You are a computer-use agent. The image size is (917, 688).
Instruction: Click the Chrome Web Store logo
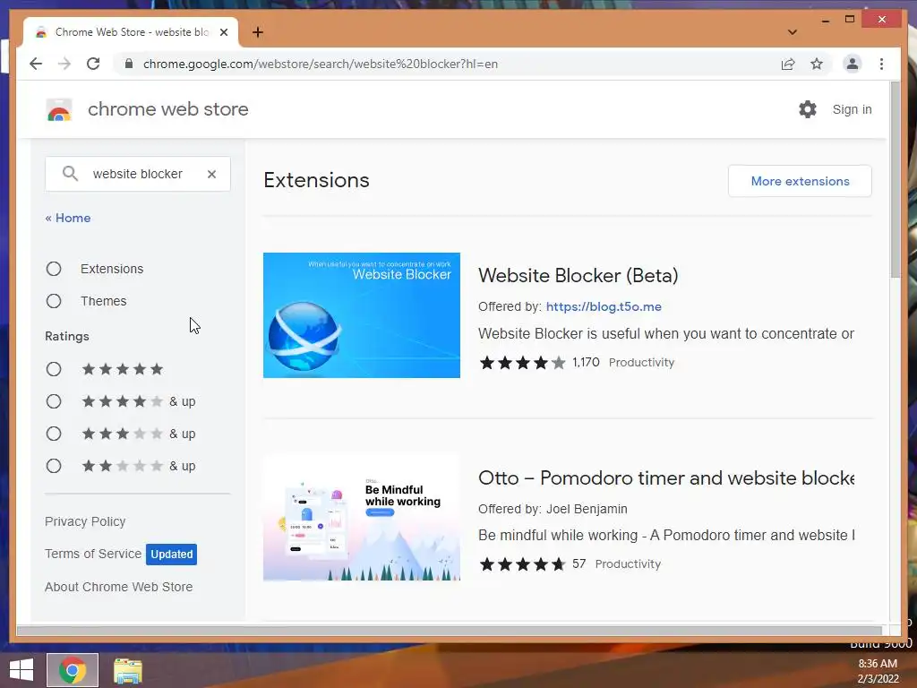pos(59,109)
